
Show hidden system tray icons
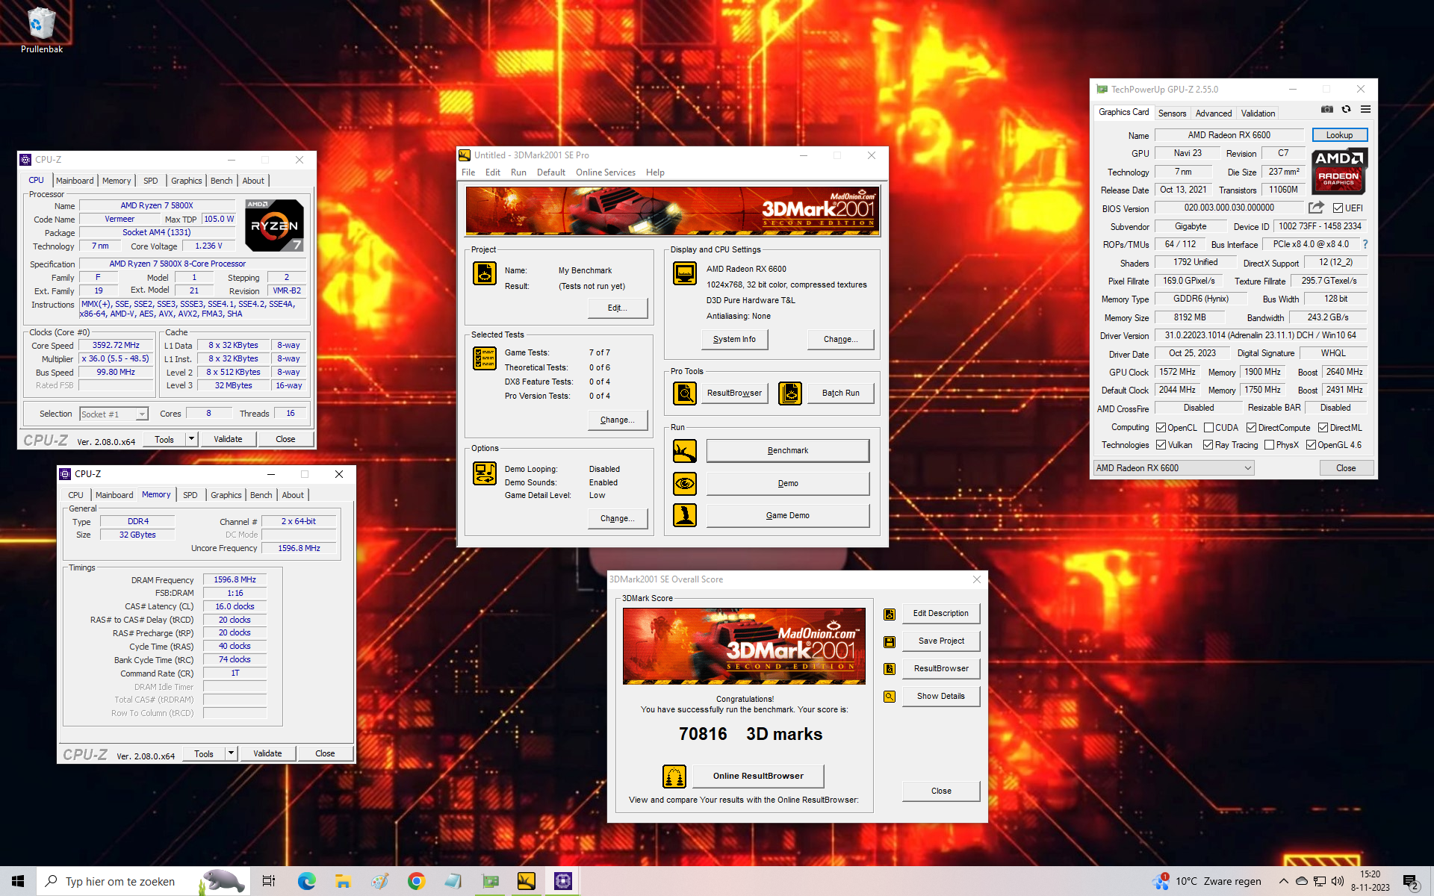(x=1283, y=881)
